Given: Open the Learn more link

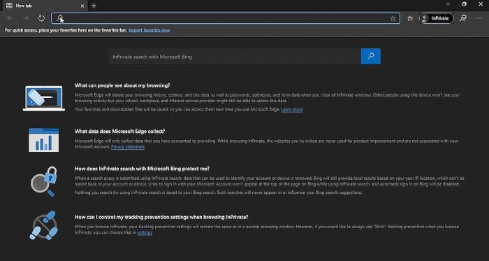Looking at the screenshot, I should click(292, 110).
